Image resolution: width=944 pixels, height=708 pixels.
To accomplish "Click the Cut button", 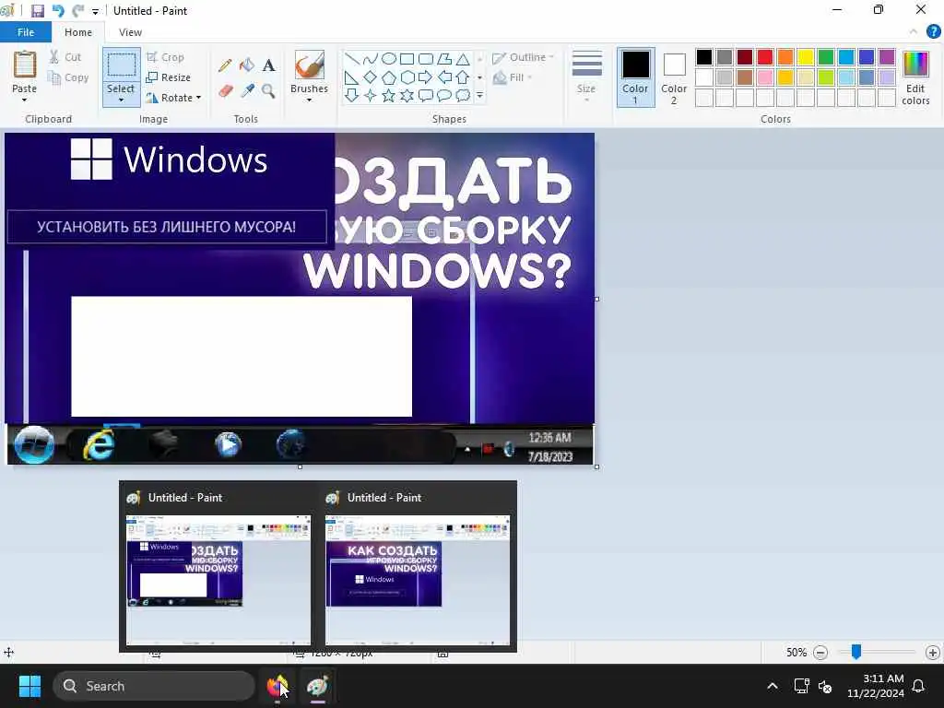I will point(65,57).
